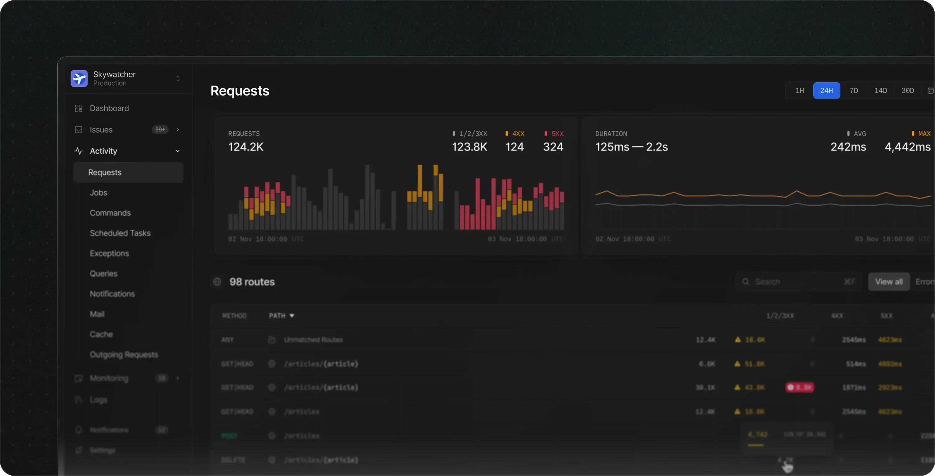This screenshot has width=935, height=476.
Task: Open Settings at sidebar bottom
Action: click(102, 450)
